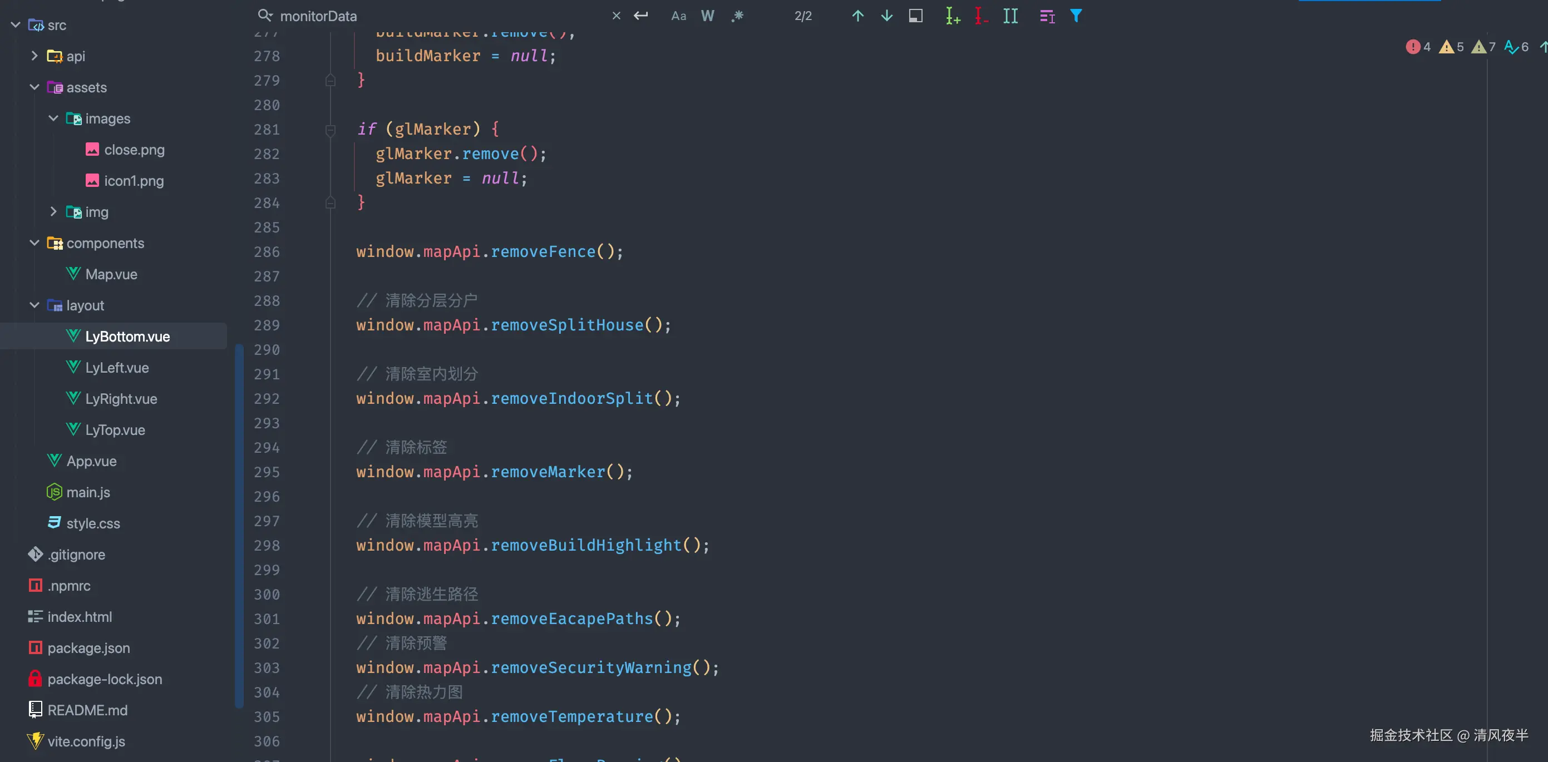Toggle Match Case search option

tap(678, 16)
